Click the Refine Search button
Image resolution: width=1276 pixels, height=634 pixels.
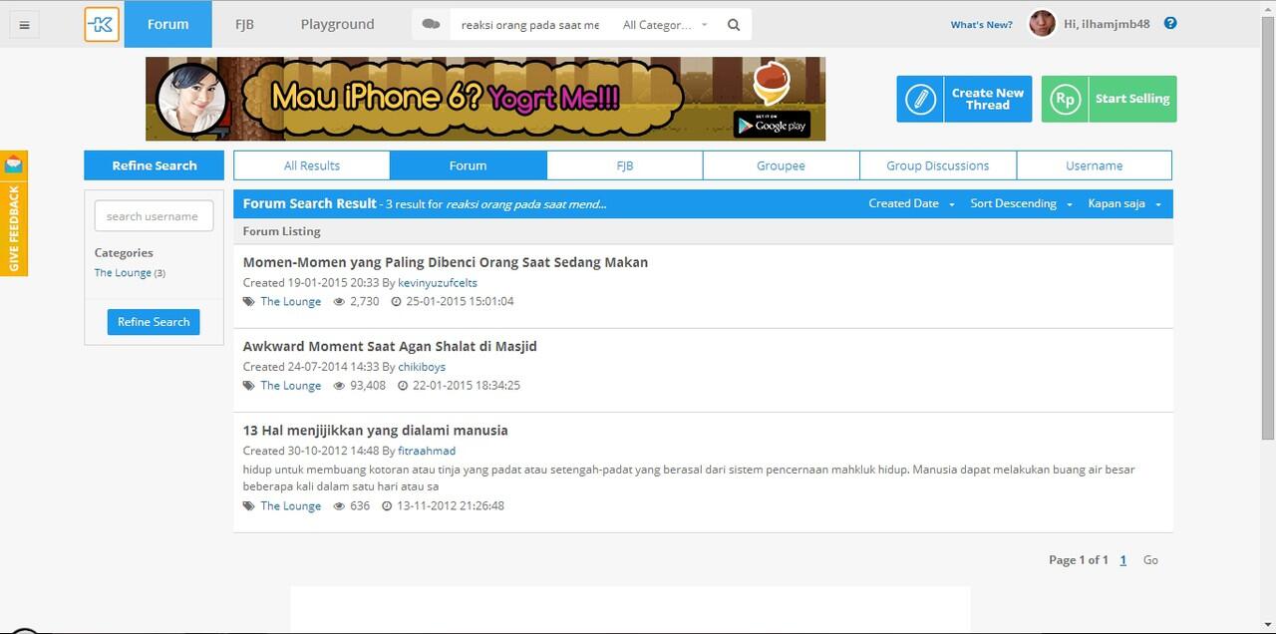(154, 322)
